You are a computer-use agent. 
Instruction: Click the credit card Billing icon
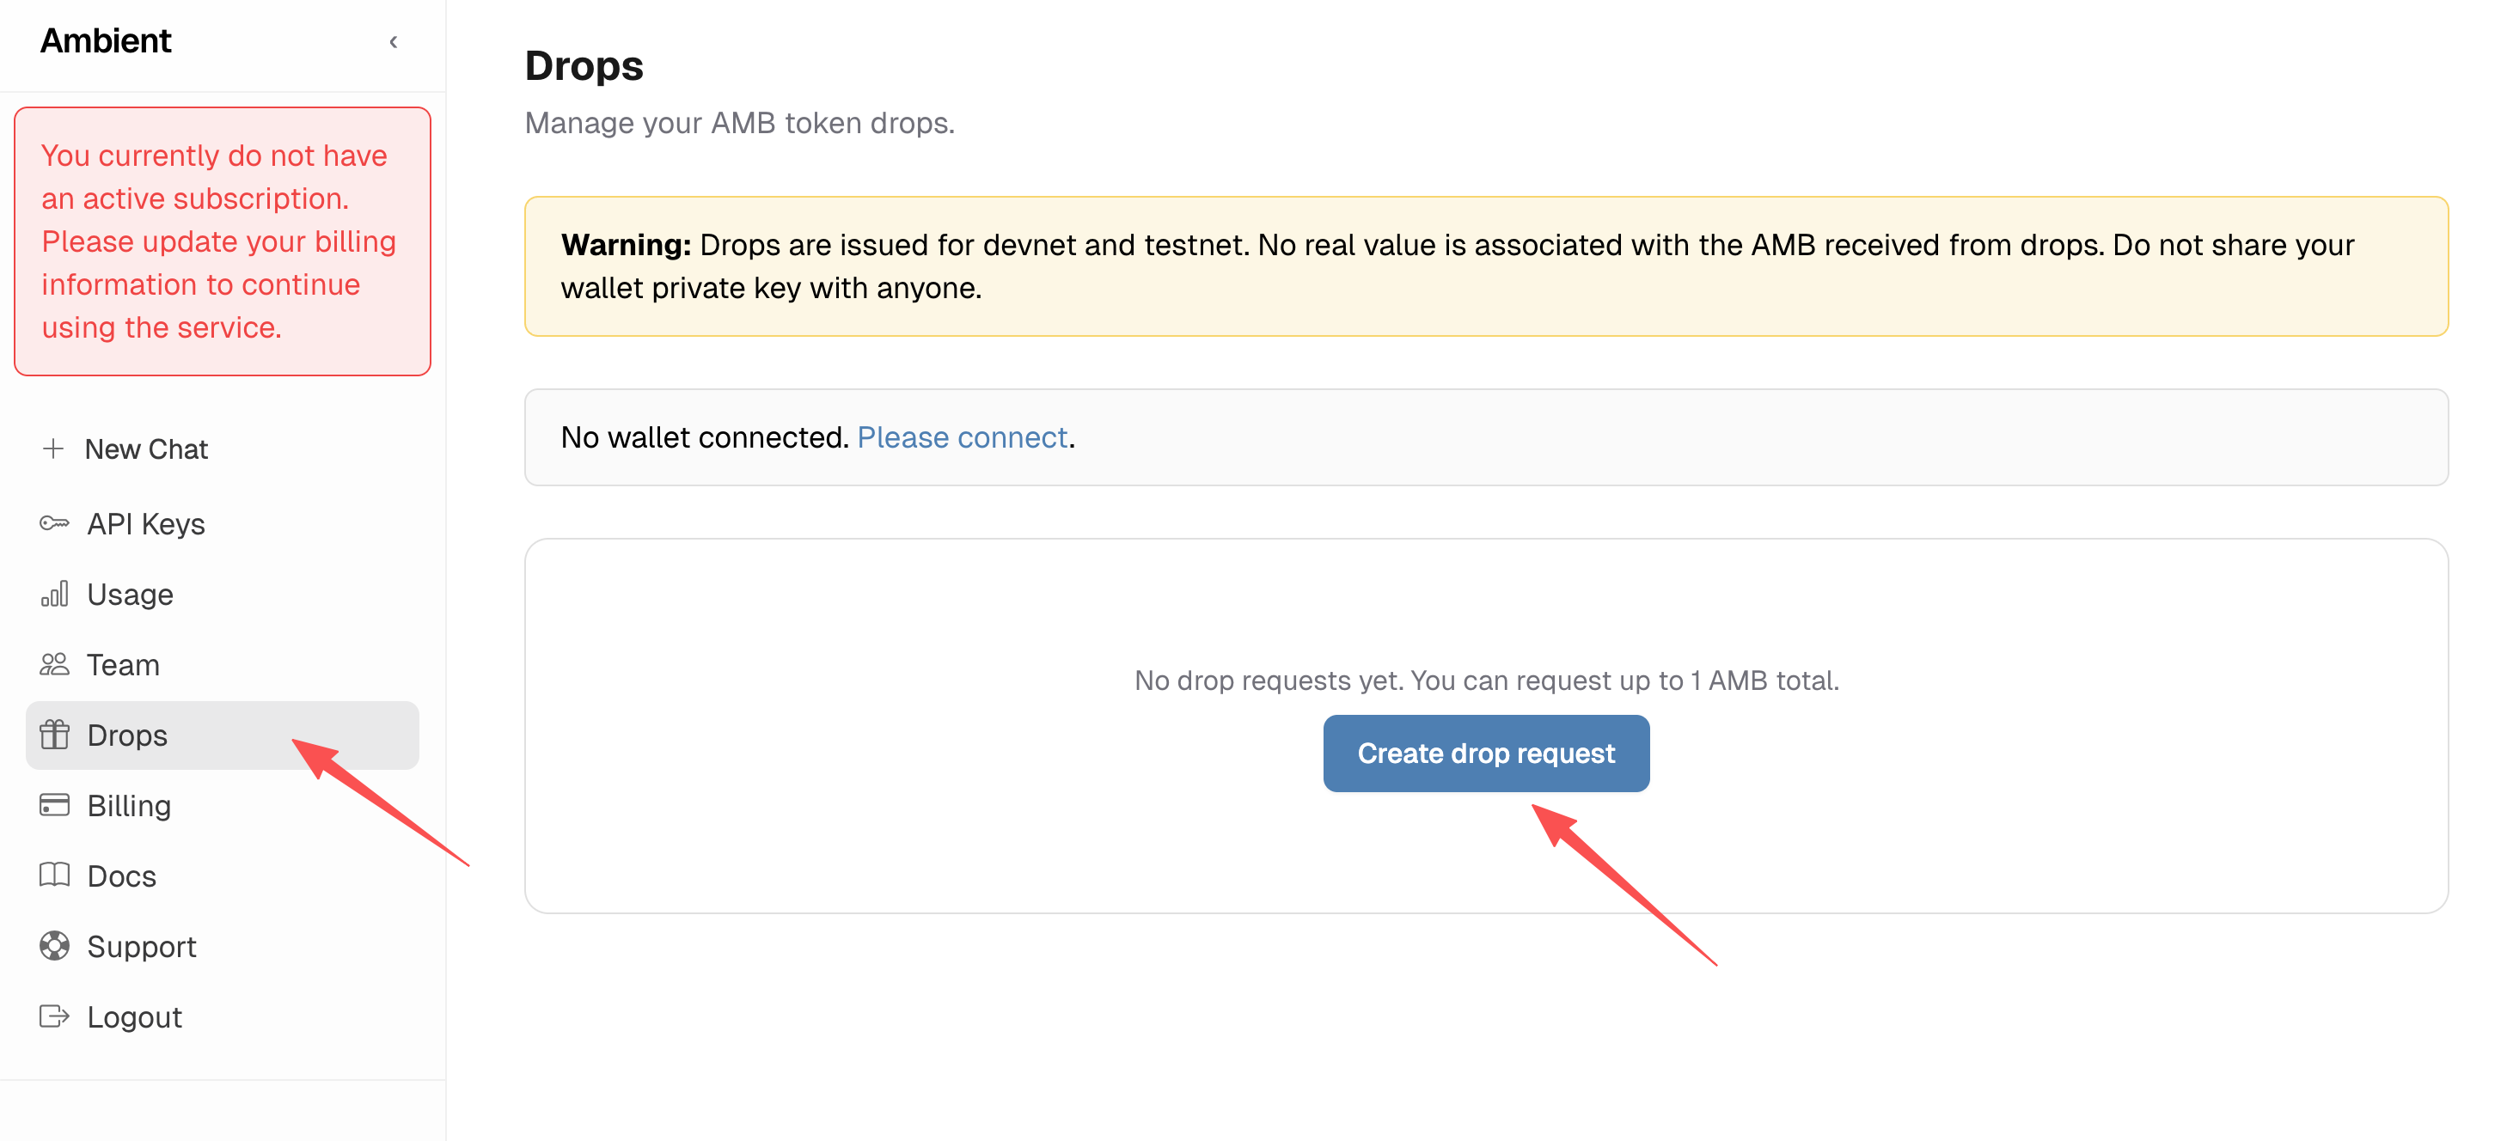point(54,805)
